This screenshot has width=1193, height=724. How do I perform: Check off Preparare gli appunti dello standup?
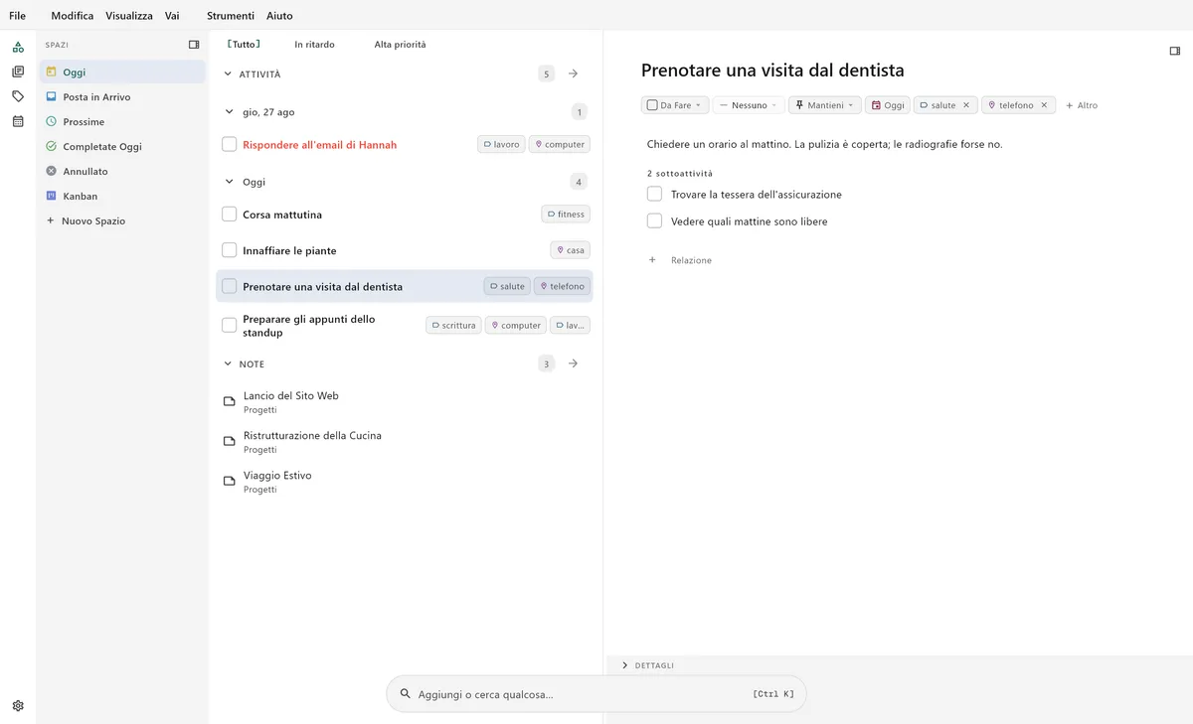(230, 325)
